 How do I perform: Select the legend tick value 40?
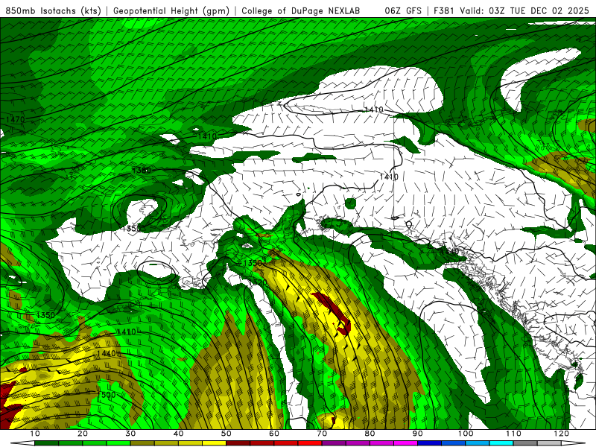(178, 434)
